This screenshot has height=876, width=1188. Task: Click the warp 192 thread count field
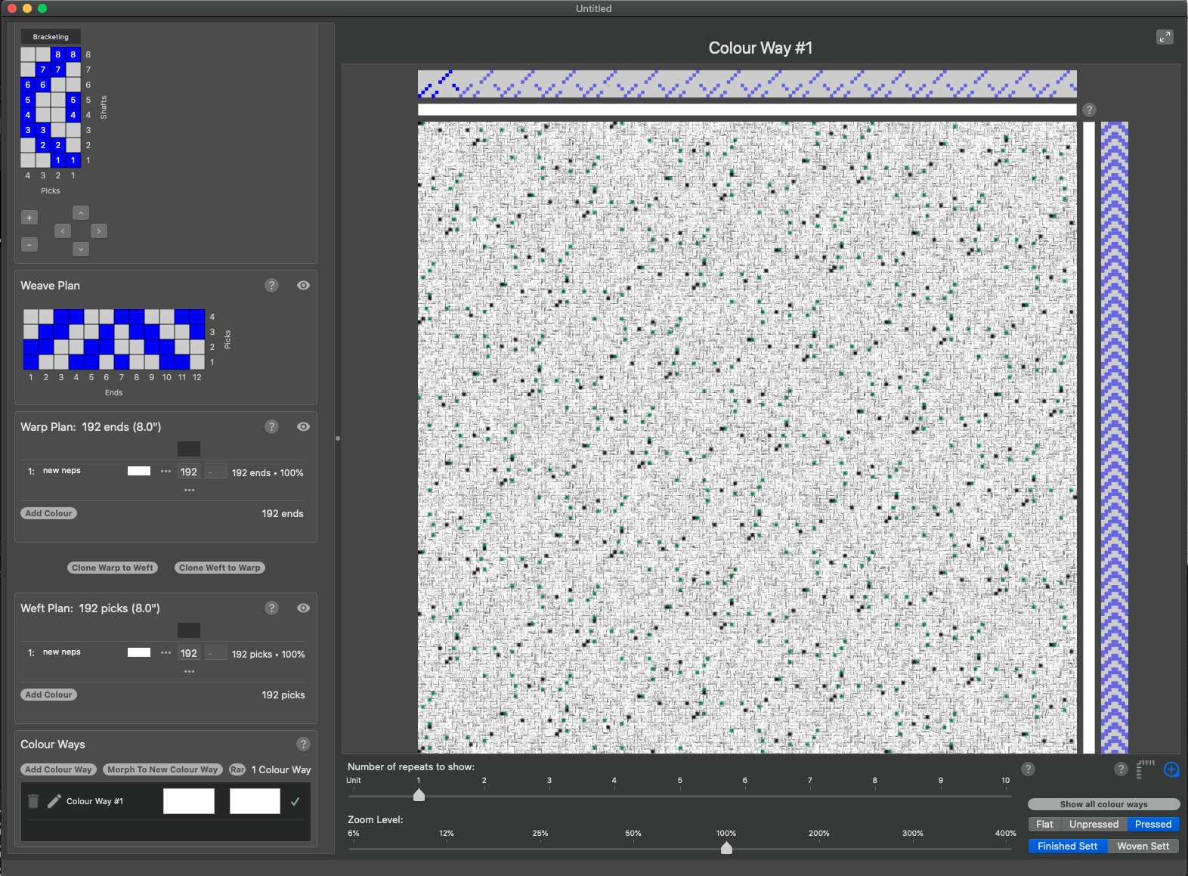point(189,472)
